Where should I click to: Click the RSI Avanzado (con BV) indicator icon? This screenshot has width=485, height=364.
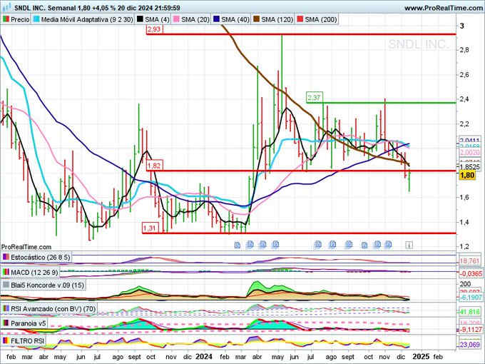click(6, 308)
